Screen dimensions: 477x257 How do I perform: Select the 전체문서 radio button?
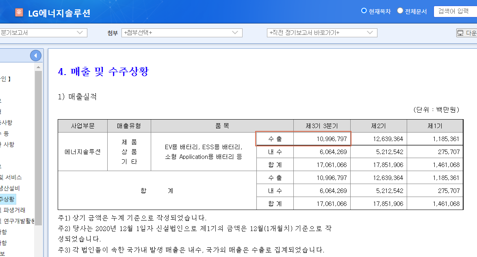pos(400,11)
